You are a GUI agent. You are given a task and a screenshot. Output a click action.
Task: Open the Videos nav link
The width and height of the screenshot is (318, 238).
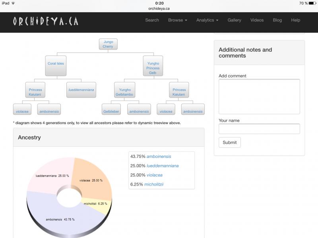[257, 20]
